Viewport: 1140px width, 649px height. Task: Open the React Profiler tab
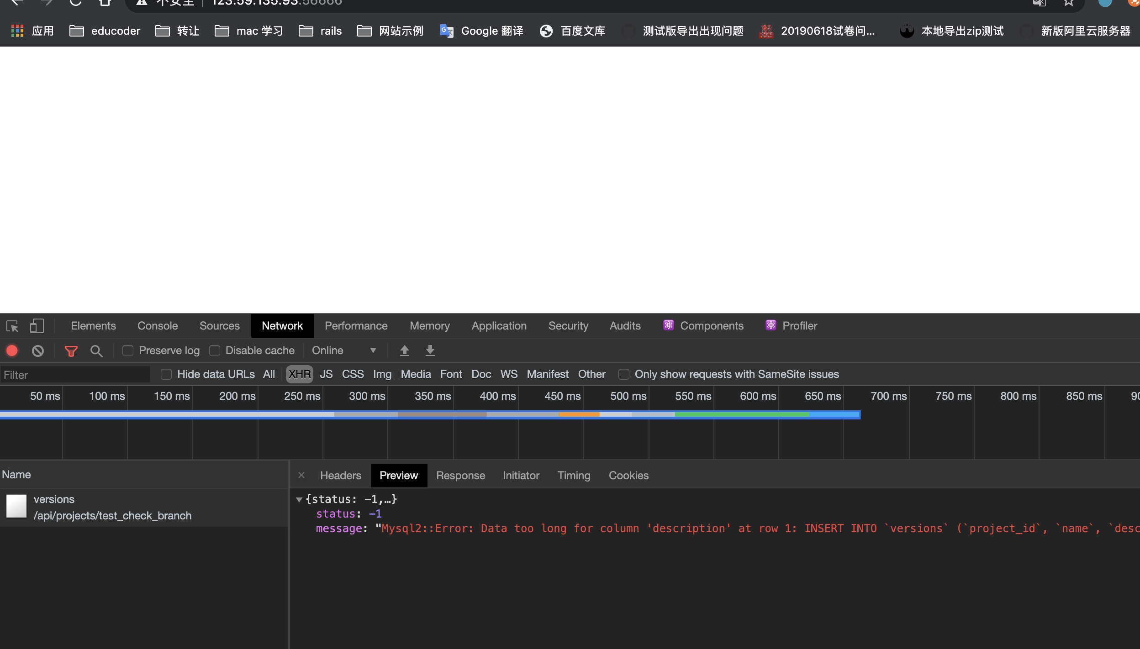(x=792, y=326)
